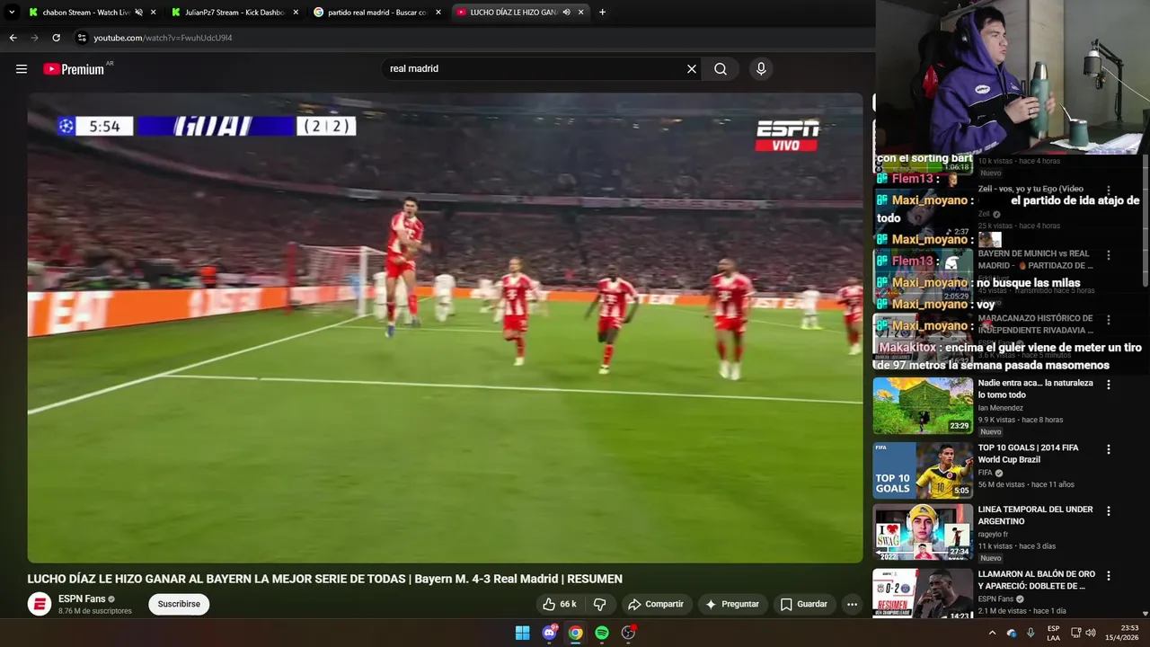Image resolution: width=1150 pixels, height=647 pixels.
Task: Save the video with Guardar
Action: click(x=803, y=604)
